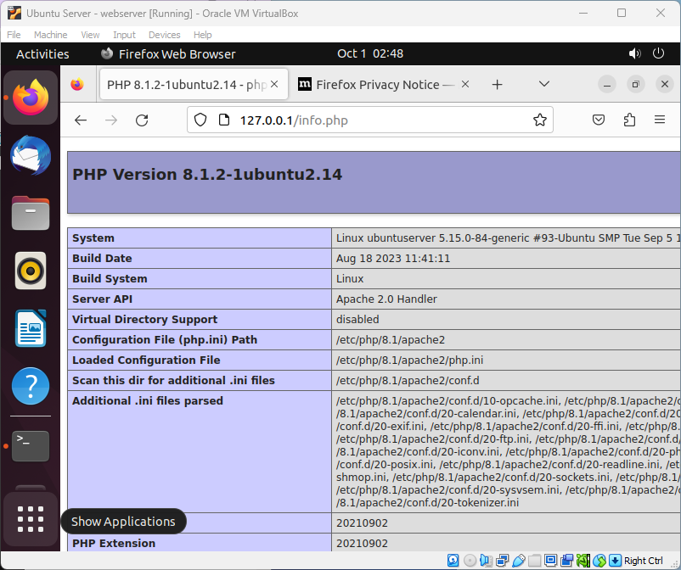
Task: Click VirtualBox display status icon
Action: pos(551,561)
